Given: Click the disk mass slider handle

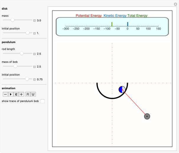Looking at the screenshot, I should 12,20.
